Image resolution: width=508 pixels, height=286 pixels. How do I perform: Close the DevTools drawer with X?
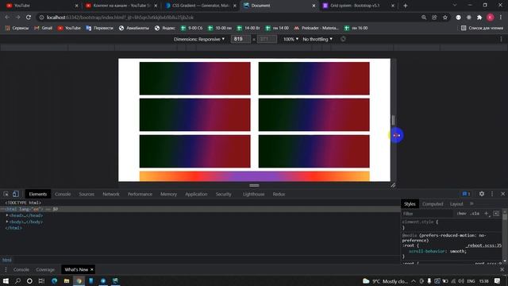pyautogui.click(x=502, y=269)
